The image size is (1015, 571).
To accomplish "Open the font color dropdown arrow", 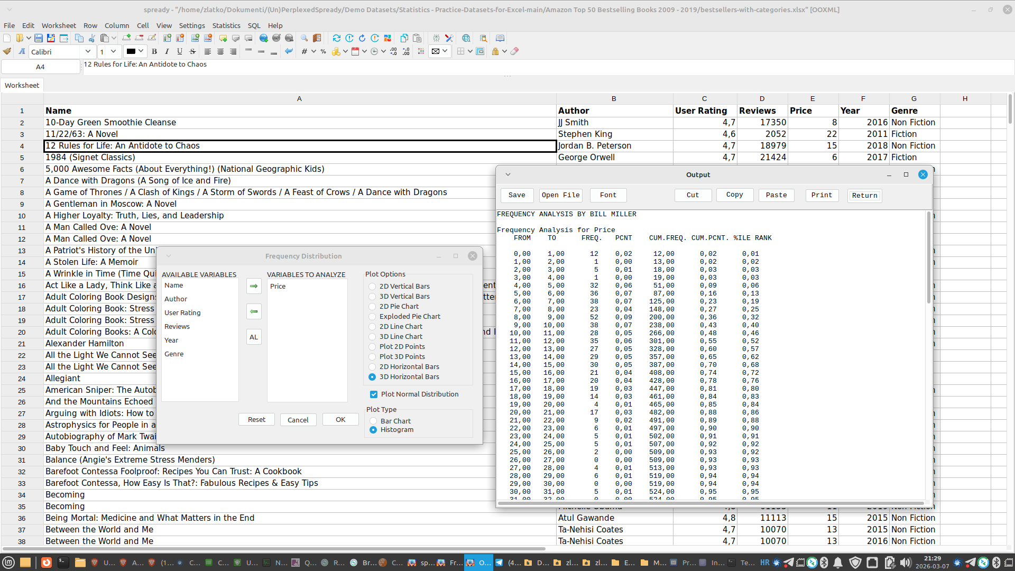I will 141,51.
